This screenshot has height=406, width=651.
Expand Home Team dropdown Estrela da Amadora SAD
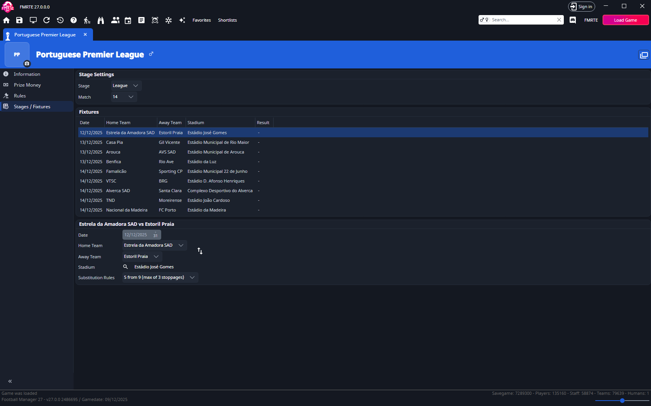[x=154, y=245]
